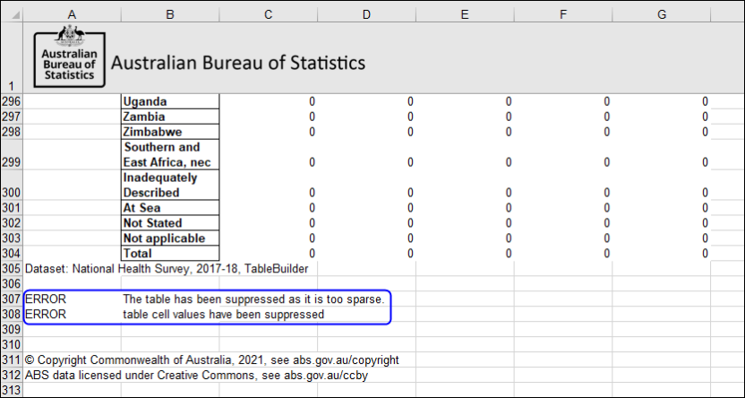This screenshot has width=745, height=398.
Task: Select column D header
Action: [367, 14]
